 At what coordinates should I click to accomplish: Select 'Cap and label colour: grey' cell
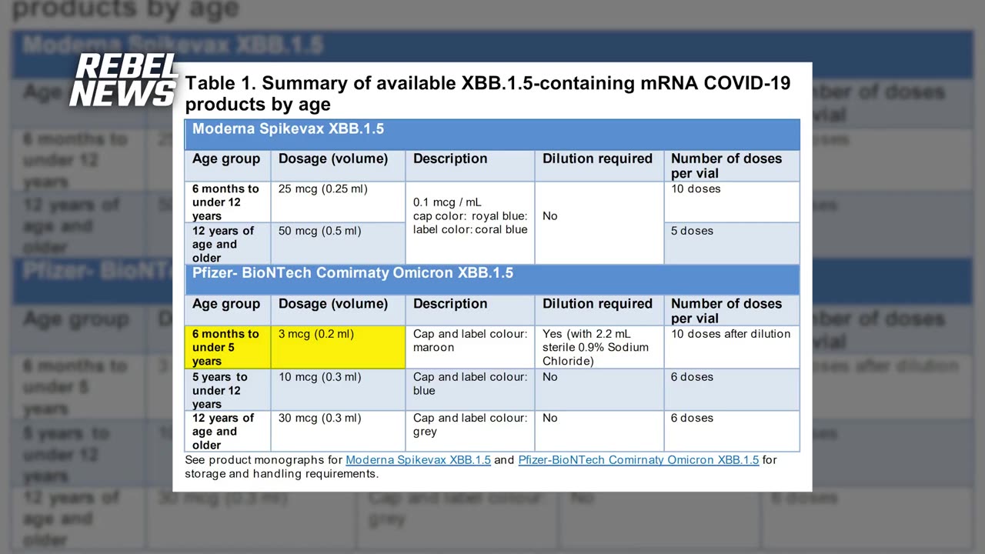(x=470, y=431)
